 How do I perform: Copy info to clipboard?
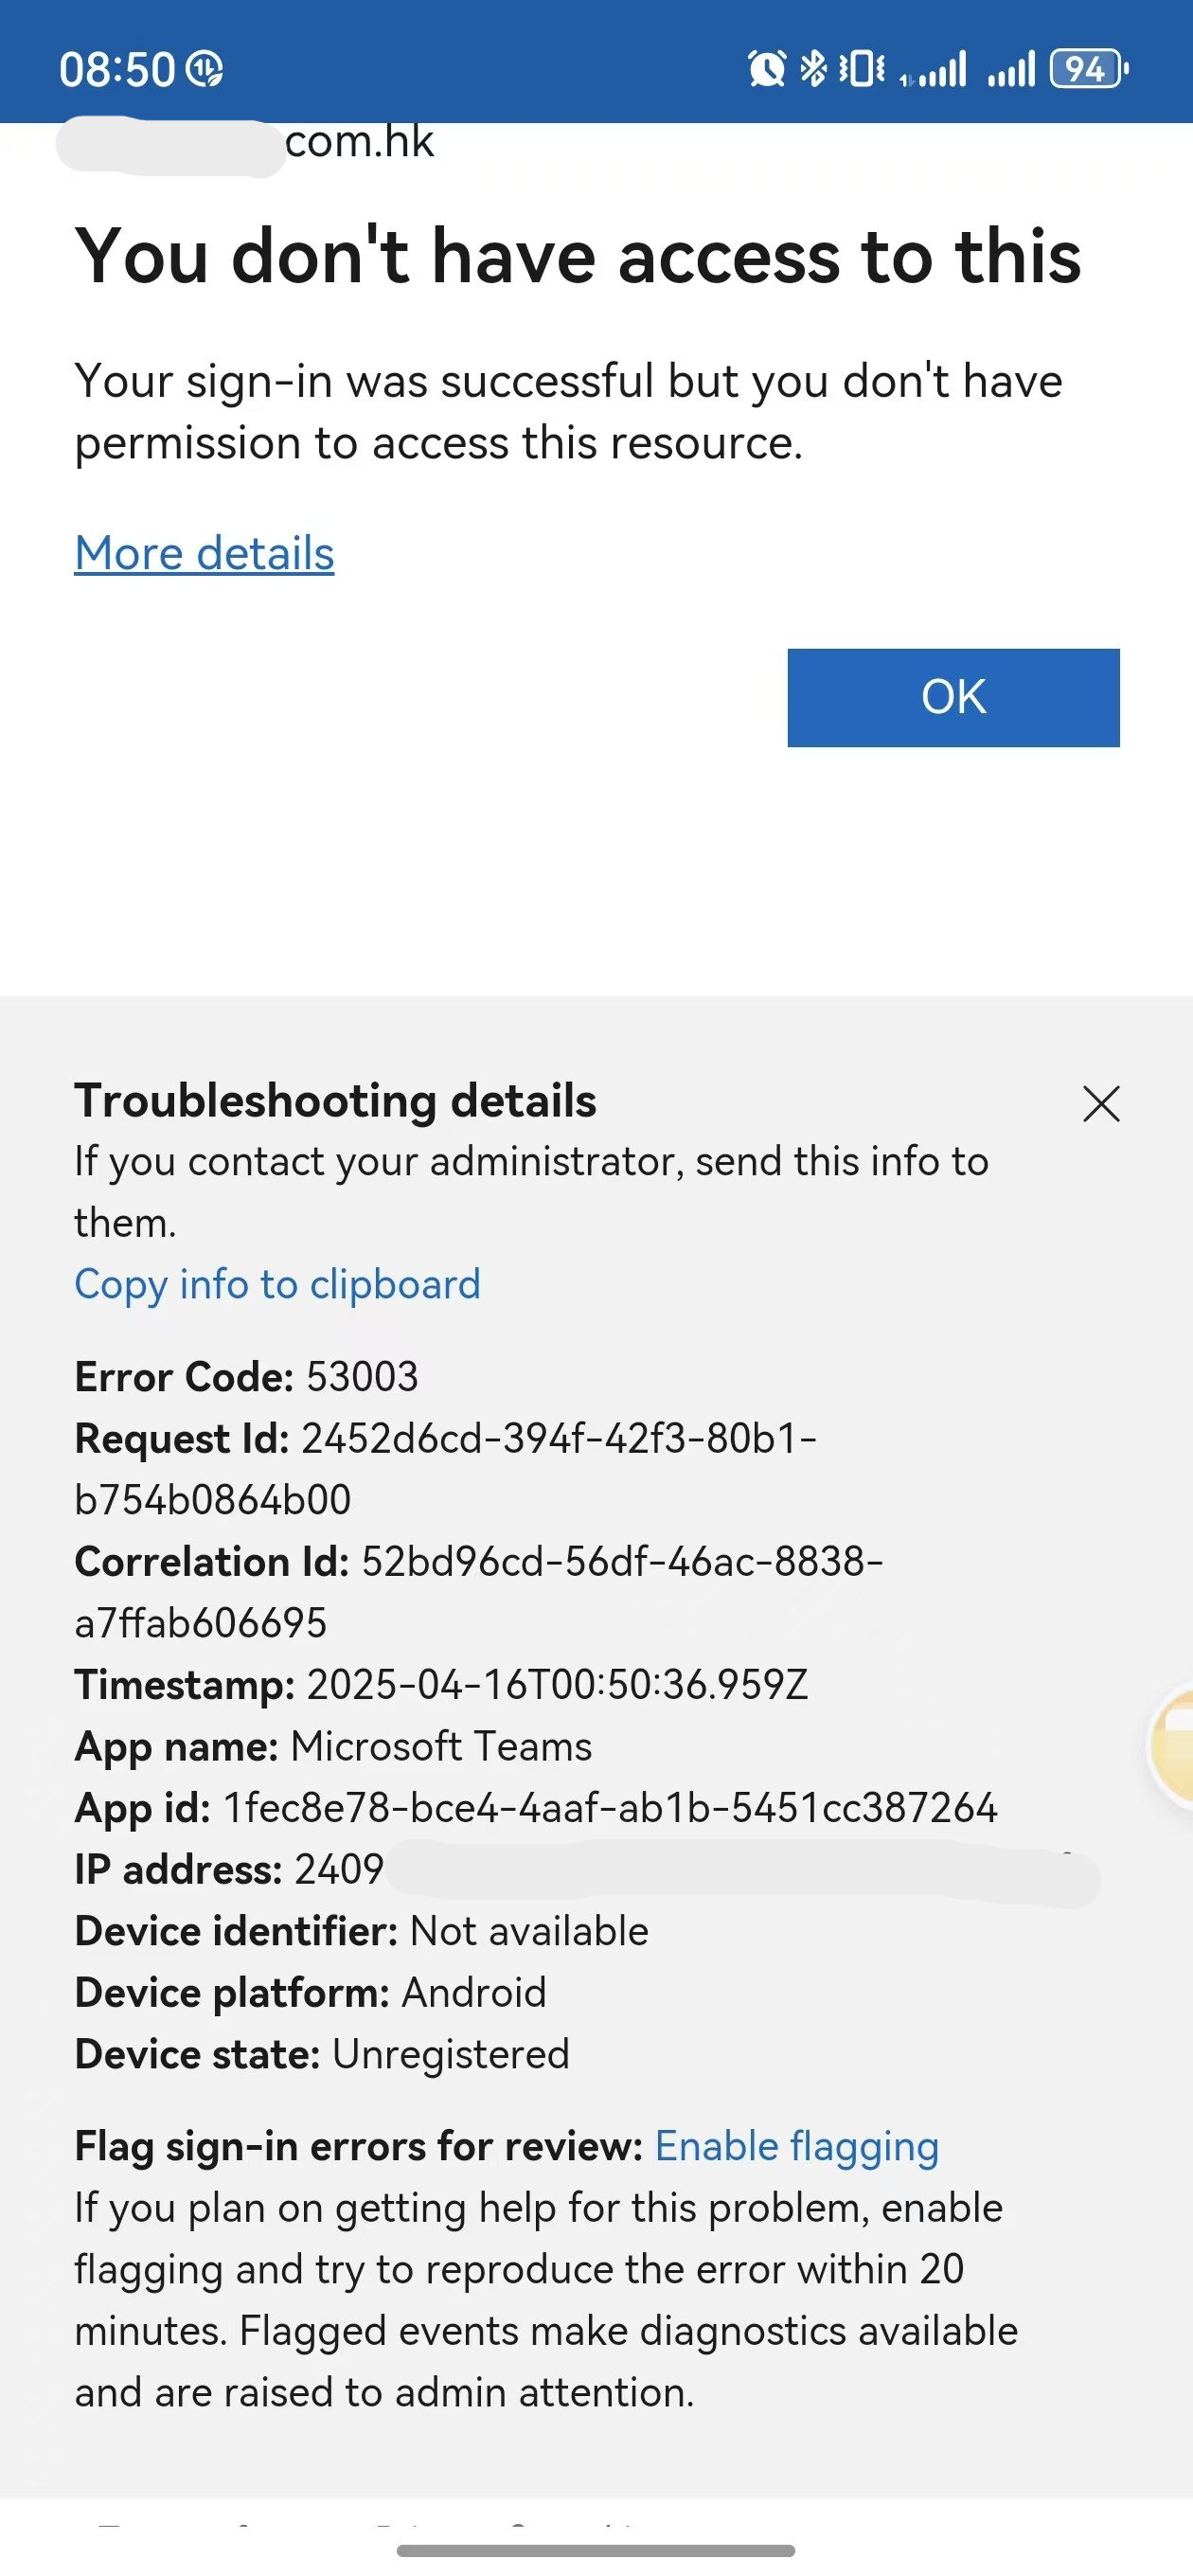coord(277,1284)
